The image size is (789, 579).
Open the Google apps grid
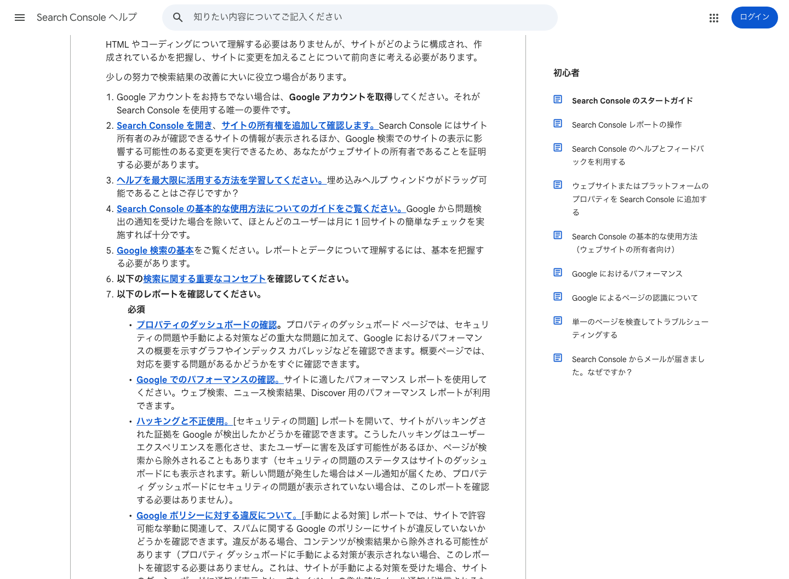point(713,18)
